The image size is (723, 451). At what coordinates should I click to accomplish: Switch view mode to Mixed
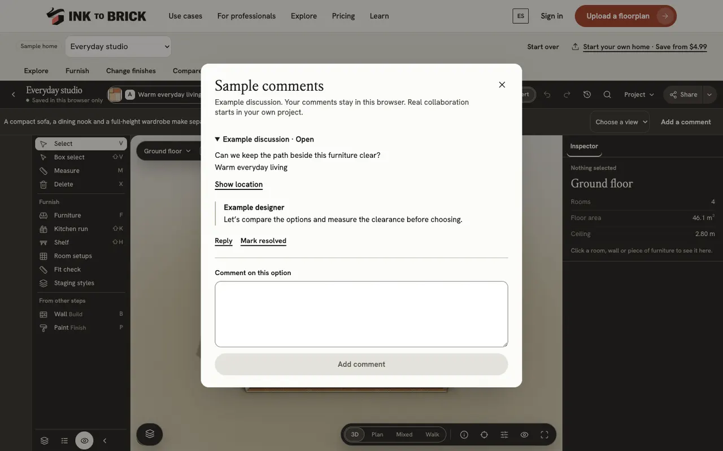point(404,435)
